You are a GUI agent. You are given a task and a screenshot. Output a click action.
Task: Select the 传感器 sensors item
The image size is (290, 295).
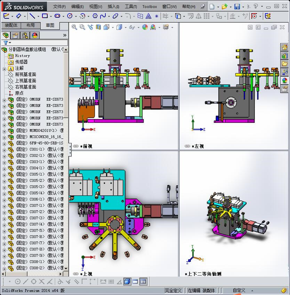(x=21, y=62)
